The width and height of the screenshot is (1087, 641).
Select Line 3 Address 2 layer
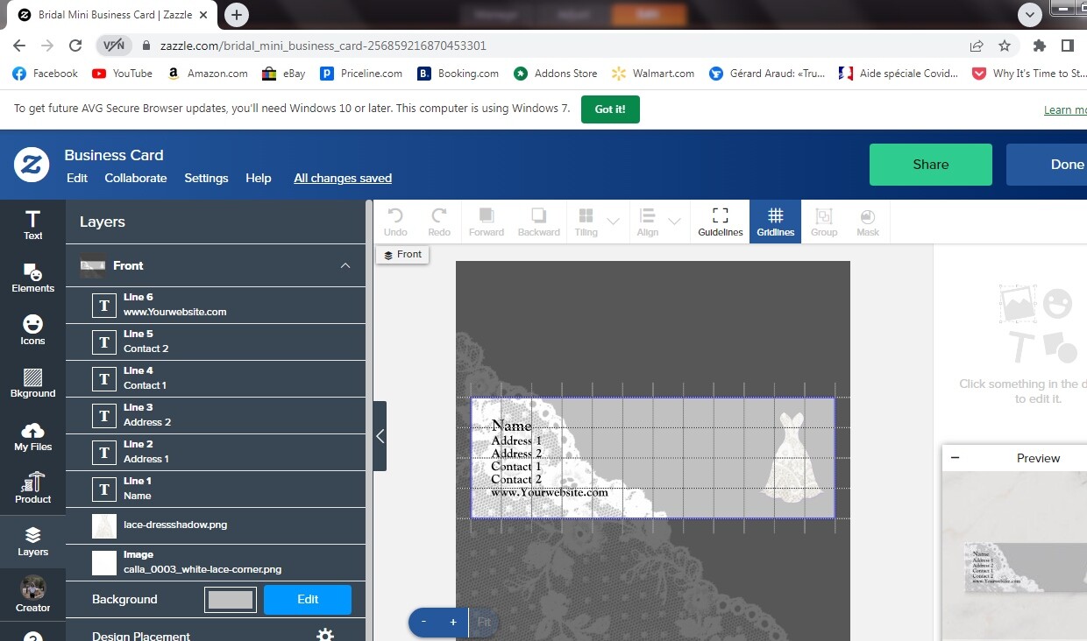(x=216, y=415)
